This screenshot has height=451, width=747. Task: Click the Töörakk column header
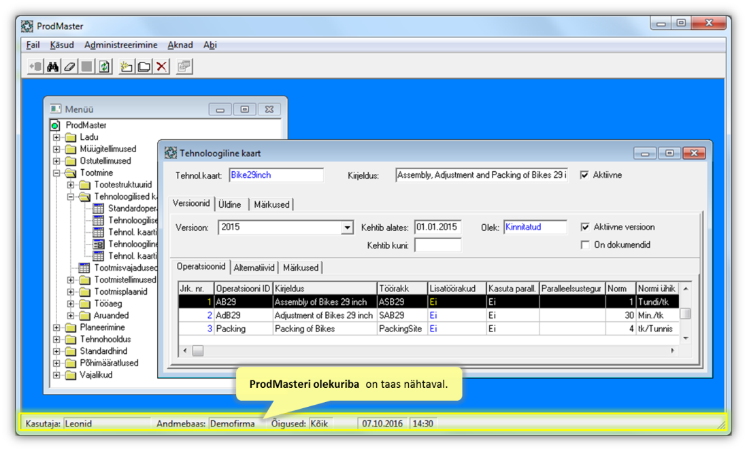point(402,288)
